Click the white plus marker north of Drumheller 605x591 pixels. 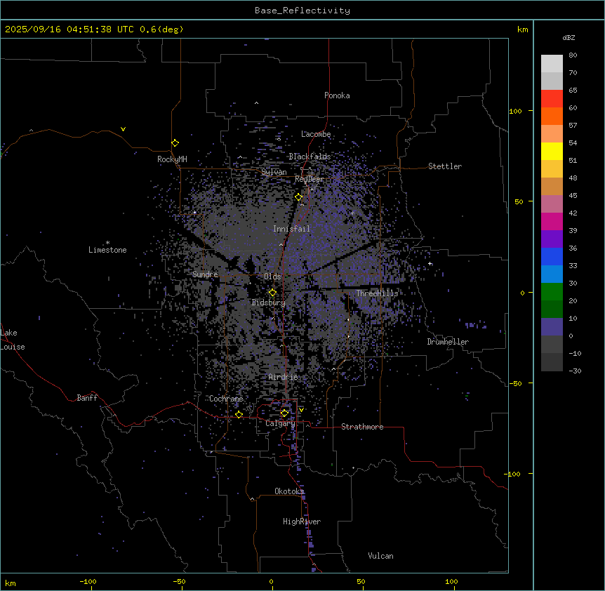pos(430,263)
